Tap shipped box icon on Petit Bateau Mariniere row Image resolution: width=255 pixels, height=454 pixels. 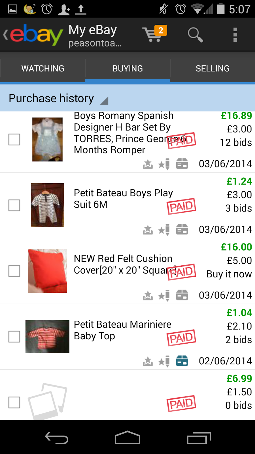pyautogui.click(x=182, y=361)
